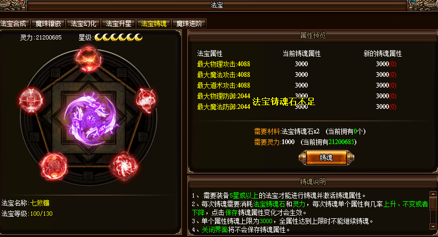Click the 铸魂说明 scrollbar thumb

[433, 202]
